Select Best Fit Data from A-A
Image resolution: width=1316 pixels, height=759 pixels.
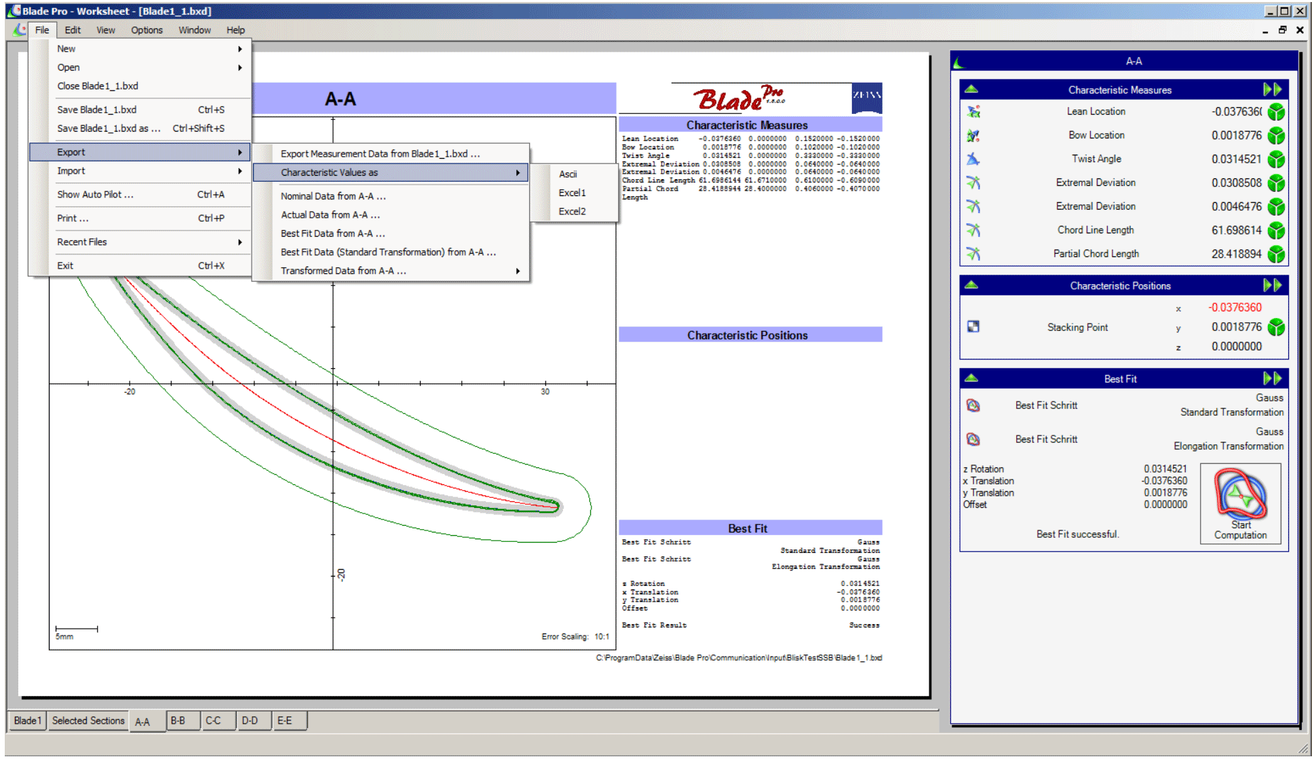(x=391, y=233)
